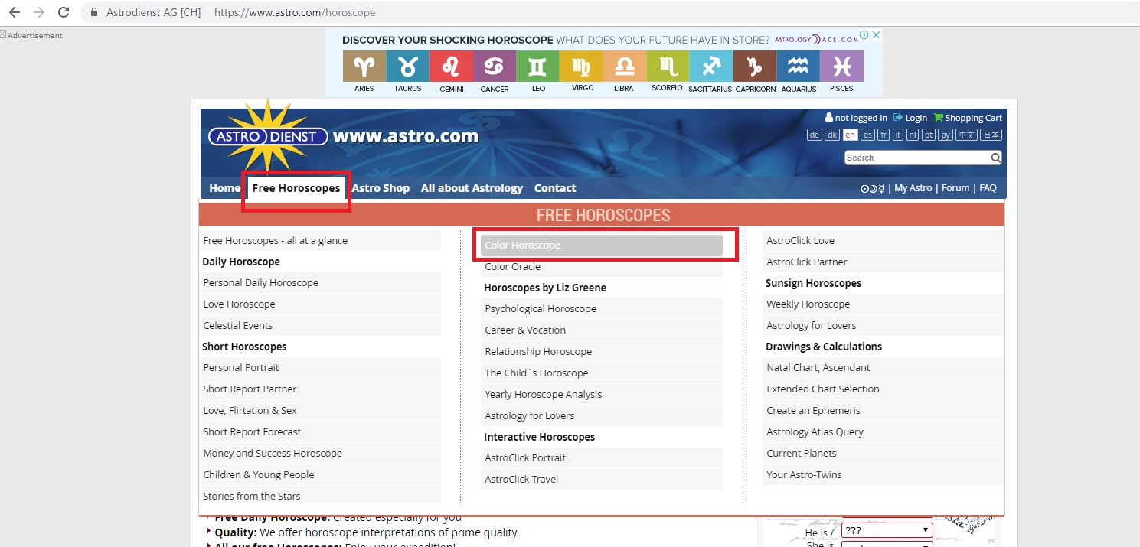Open Money and Success Horoscope
This screenshot has width=1140, height=547.
point(320,454)
